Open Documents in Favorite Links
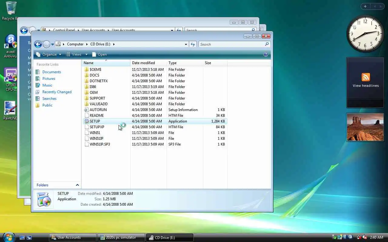The width and height of the screenshot is (388, 242). click(x=52, y=72)
